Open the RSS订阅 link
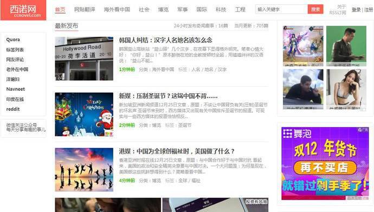The image size is (374, 212). [x=338, y=12]
